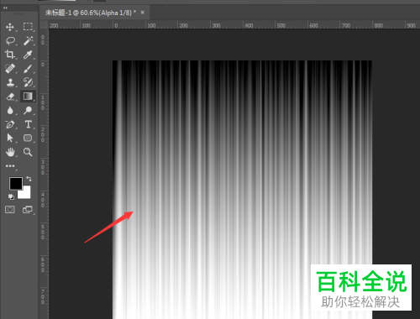
Task: Select the Horizontal Type tool
Action: (28, 124)
